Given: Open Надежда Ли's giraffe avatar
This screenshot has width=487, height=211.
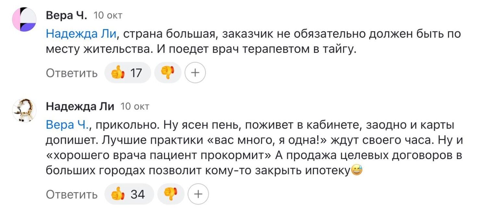Looking at the screenshot, I should click(24, 110).
